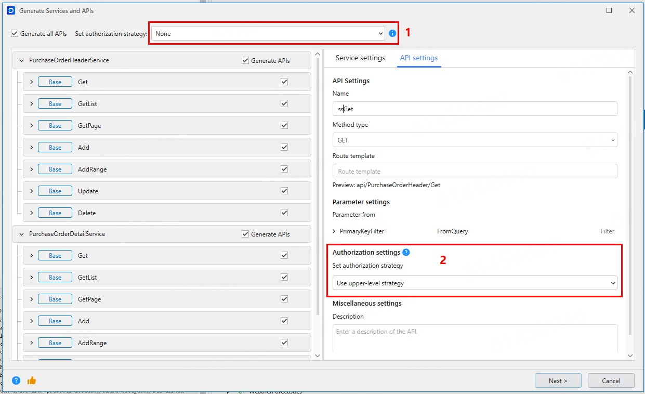
Task: Toggle the Generate all APIs checkbox
Action: [15, 34]
